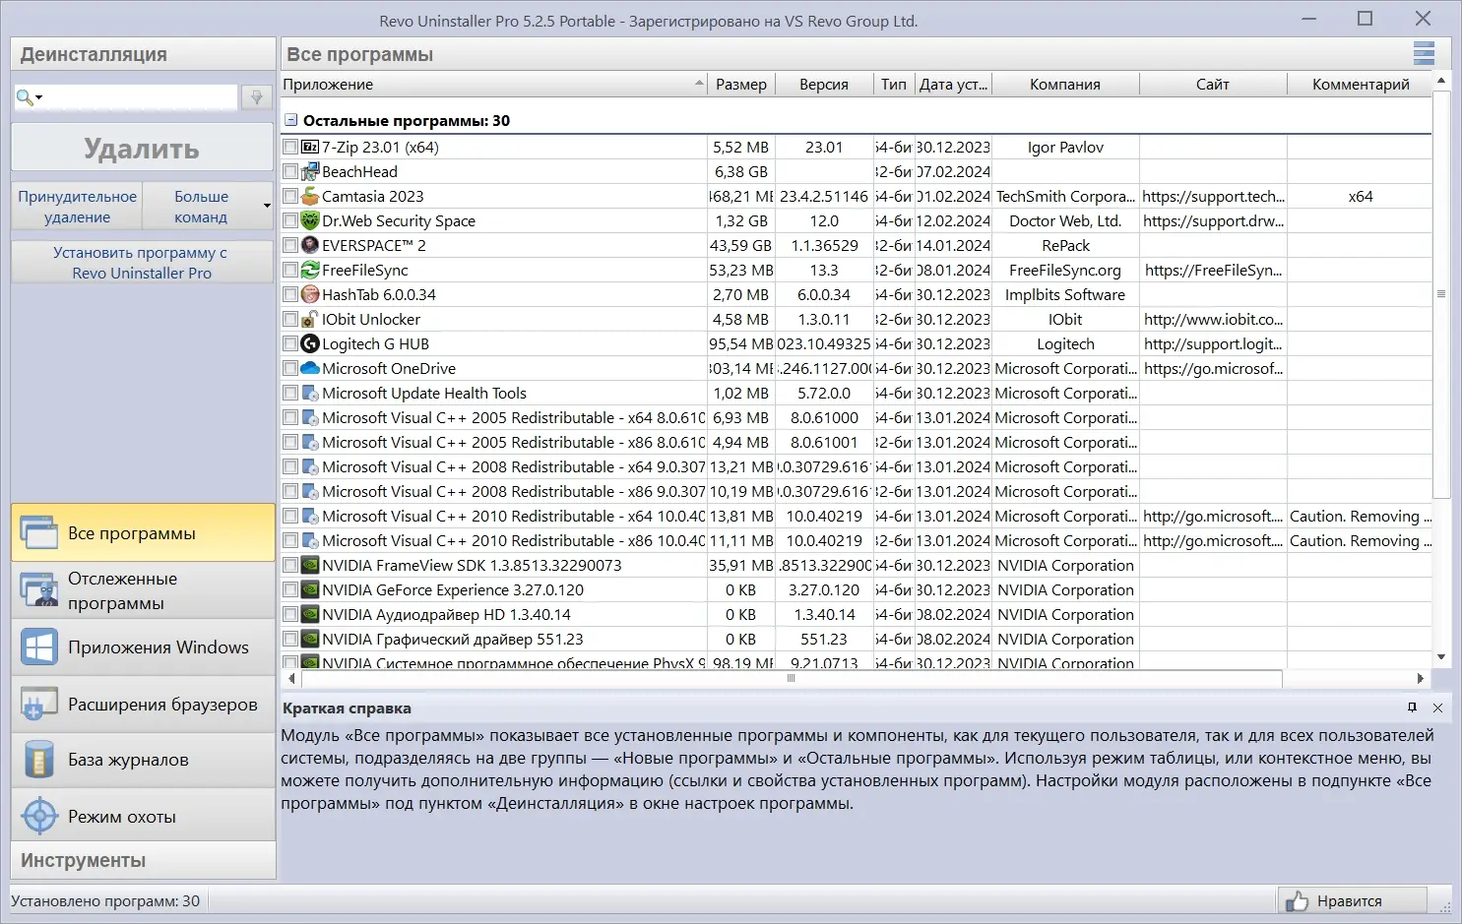Pin the Краткая справка help panel
This screenshot has height=924, width=1462.
(x=1412, y=708)
